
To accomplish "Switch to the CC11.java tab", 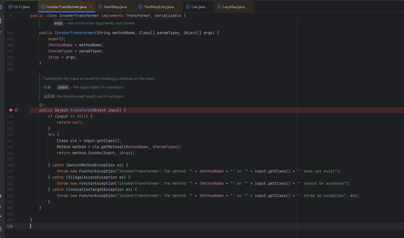I will click(21, 7).
